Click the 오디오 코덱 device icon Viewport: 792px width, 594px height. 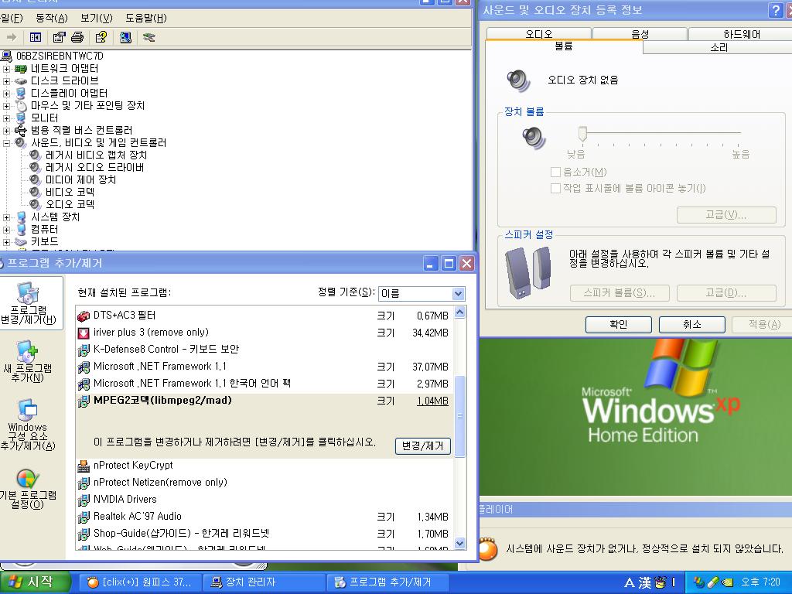(x=35, y=204)
